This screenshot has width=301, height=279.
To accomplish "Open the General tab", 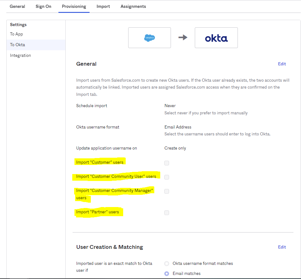I will point(17,6).
